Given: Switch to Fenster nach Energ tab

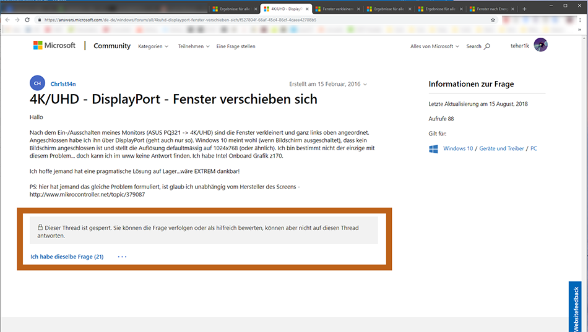Looking at the screenshot, I should (x=491, y=9).
